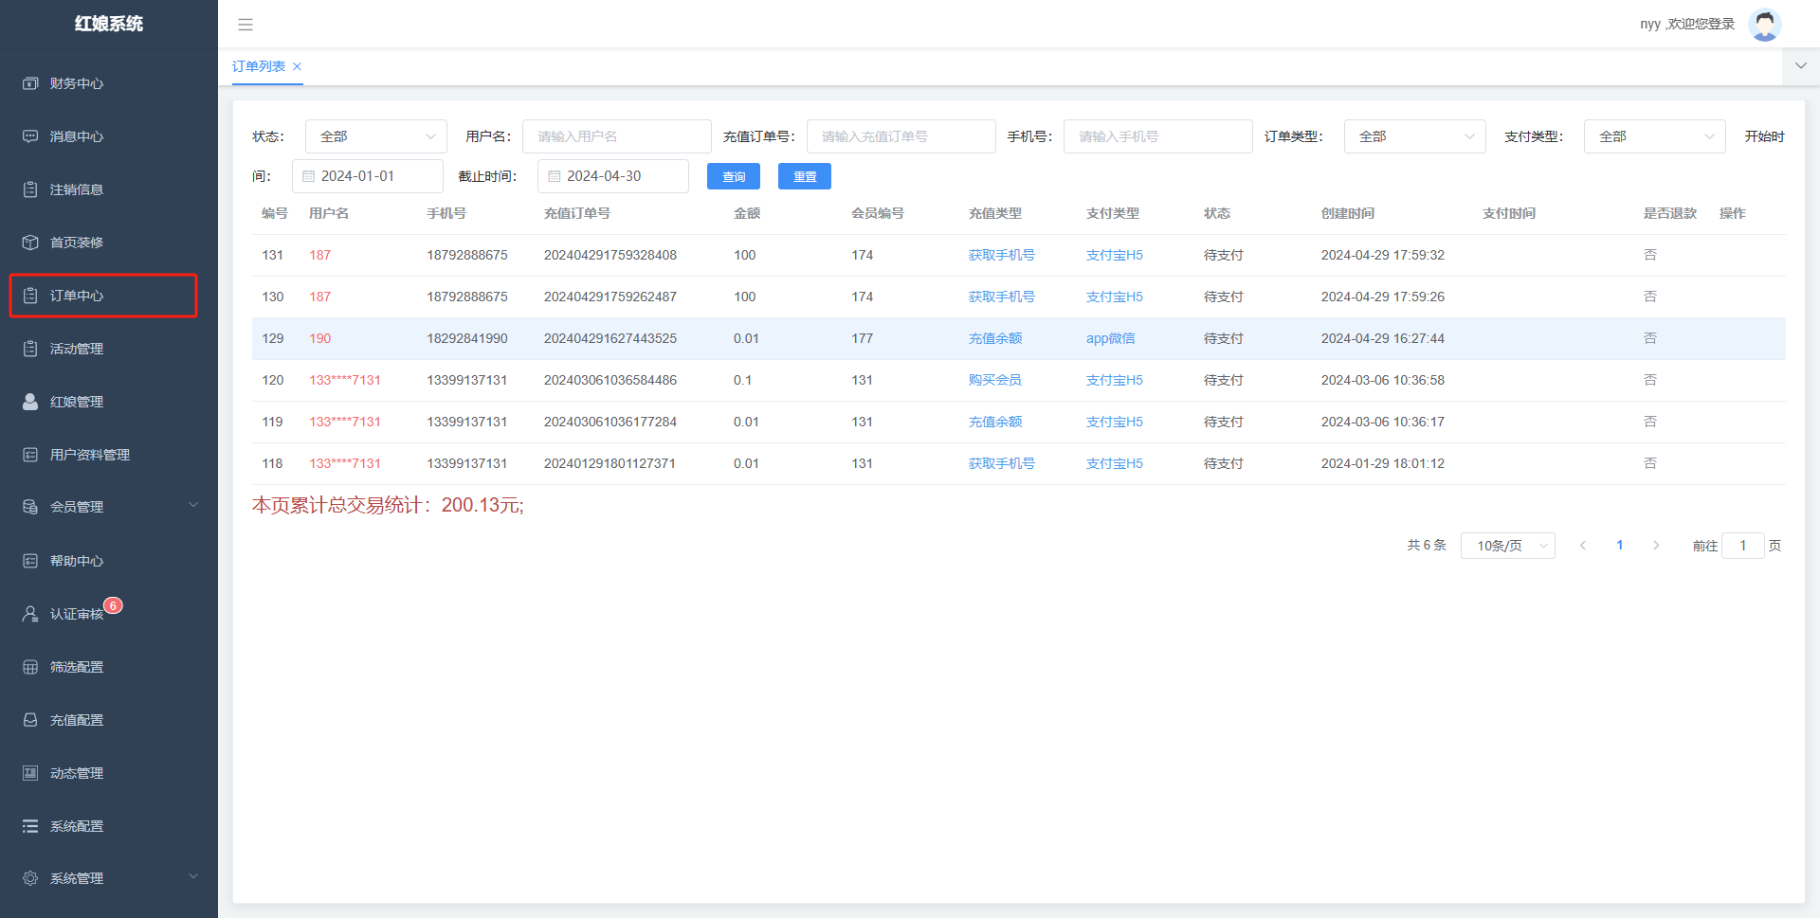Screen dimensions: 1820x918
Task: Click the 重置 reset button
Action: [805, 176]
